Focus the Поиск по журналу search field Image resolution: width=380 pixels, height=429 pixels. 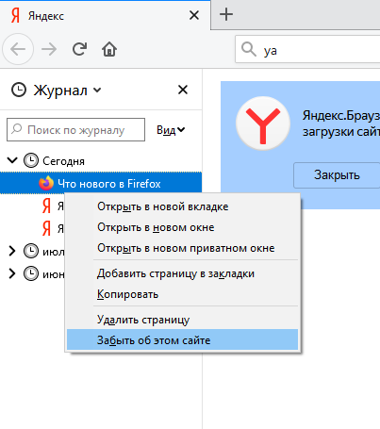[75, 130]
